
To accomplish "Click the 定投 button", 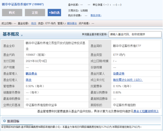I will [35, 12].
